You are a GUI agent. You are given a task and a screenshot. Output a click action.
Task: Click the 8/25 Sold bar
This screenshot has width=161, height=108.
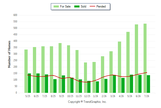coord(55,86)
